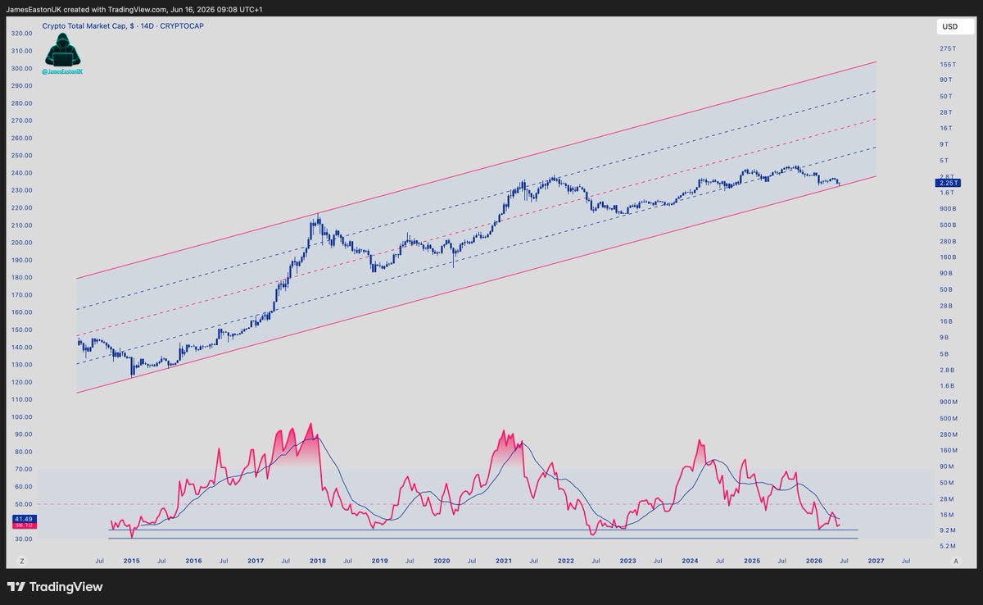This screenshot has height=605, width=983.
Task: Click the 2020 label on time axis
Action: [442, 561]
